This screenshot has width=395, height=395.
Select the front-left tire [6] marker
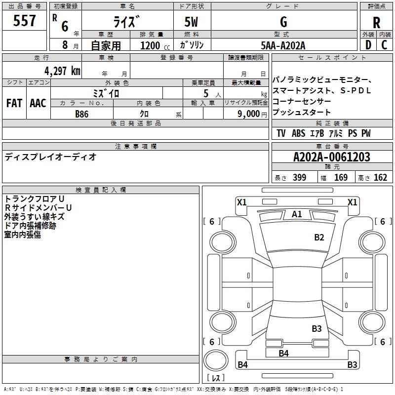pyautogui.click(x=212, y=222)
